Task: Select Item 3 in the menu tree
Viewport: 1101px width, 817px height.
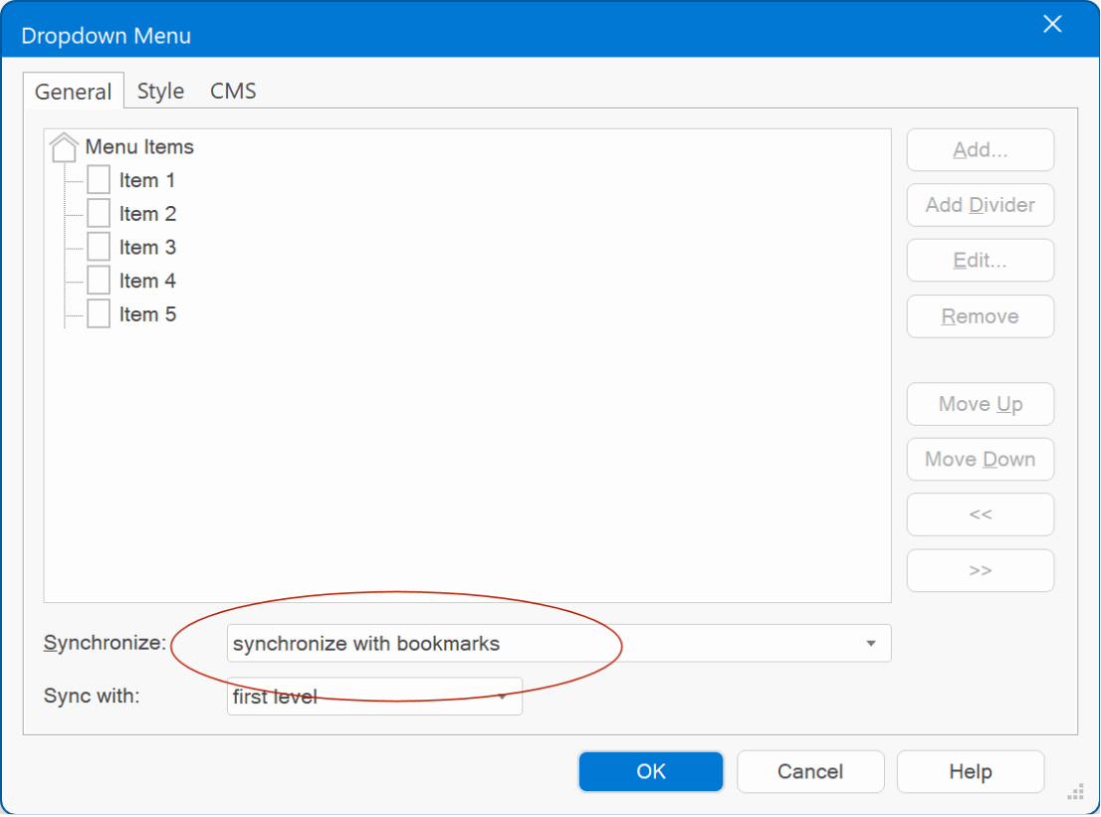Action: (147, 247)
